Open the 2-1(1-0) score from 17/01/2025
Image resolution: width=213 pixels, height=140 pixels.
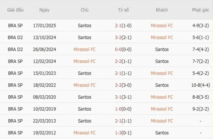pos(123,25)
